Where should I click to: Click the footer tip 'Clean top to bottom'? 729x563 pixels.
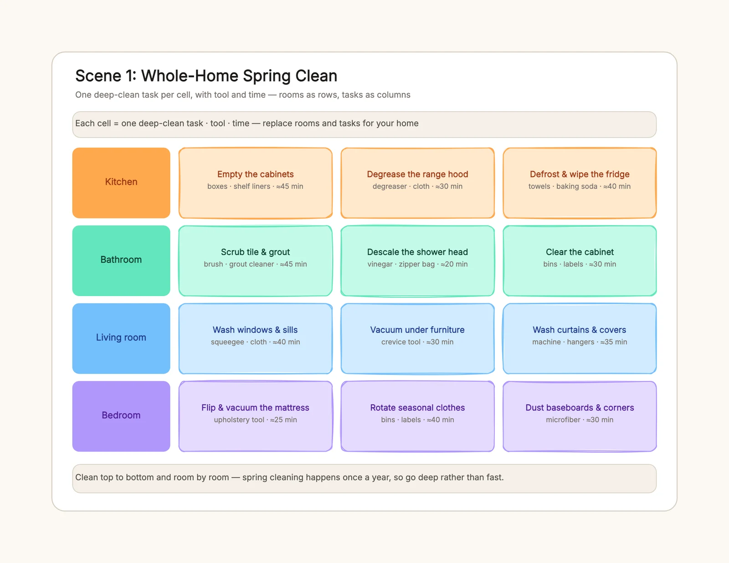coord(364,478)
